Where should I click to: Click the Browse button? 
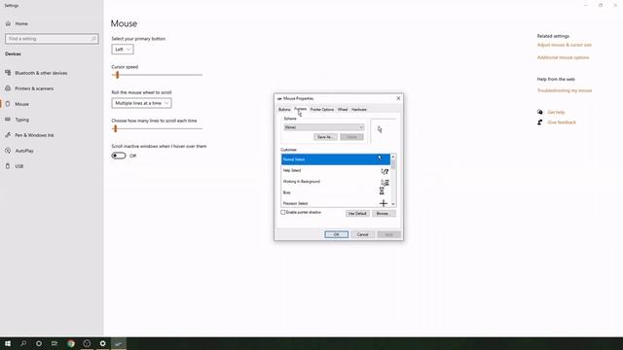(x=383, y=214)
